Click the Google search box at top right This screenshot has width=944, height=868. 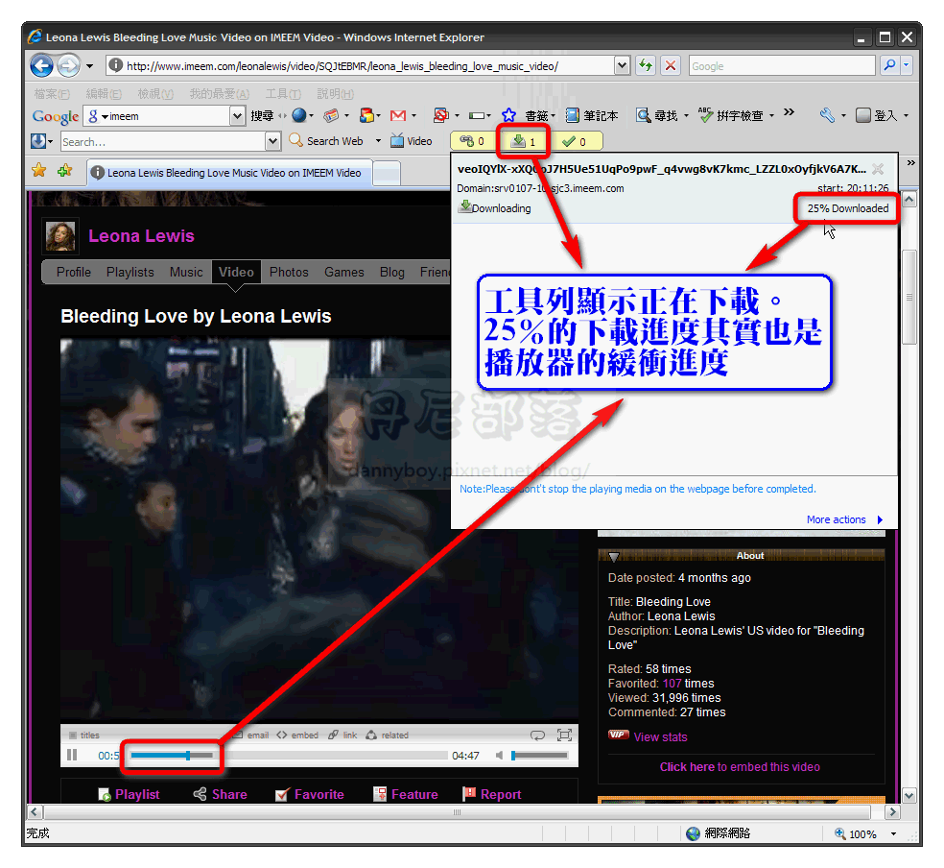click(x=782, y=66)
